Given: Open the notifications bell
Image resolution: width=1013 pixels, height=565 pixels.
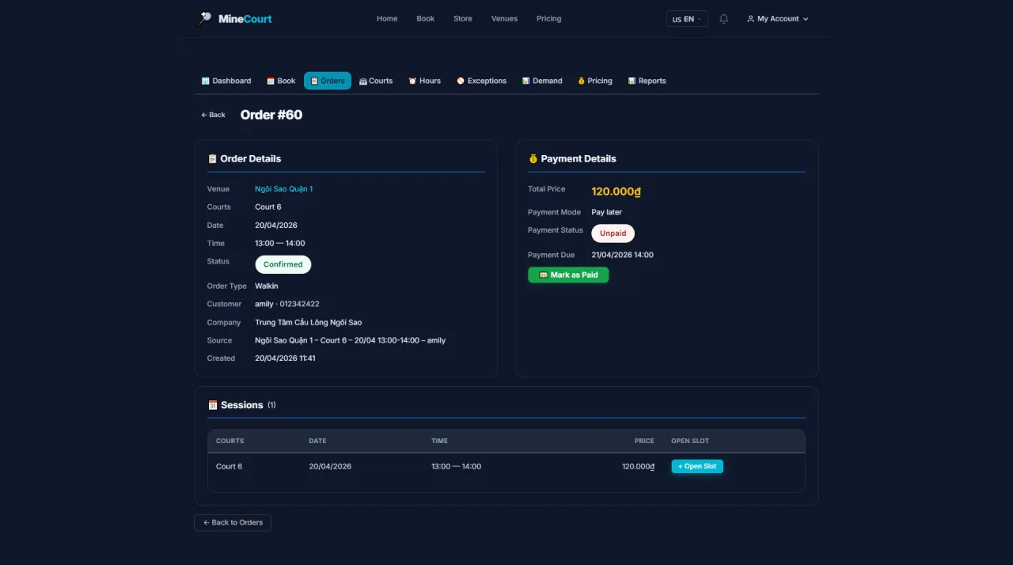Looking at the screenshot, I should [723, 19].
